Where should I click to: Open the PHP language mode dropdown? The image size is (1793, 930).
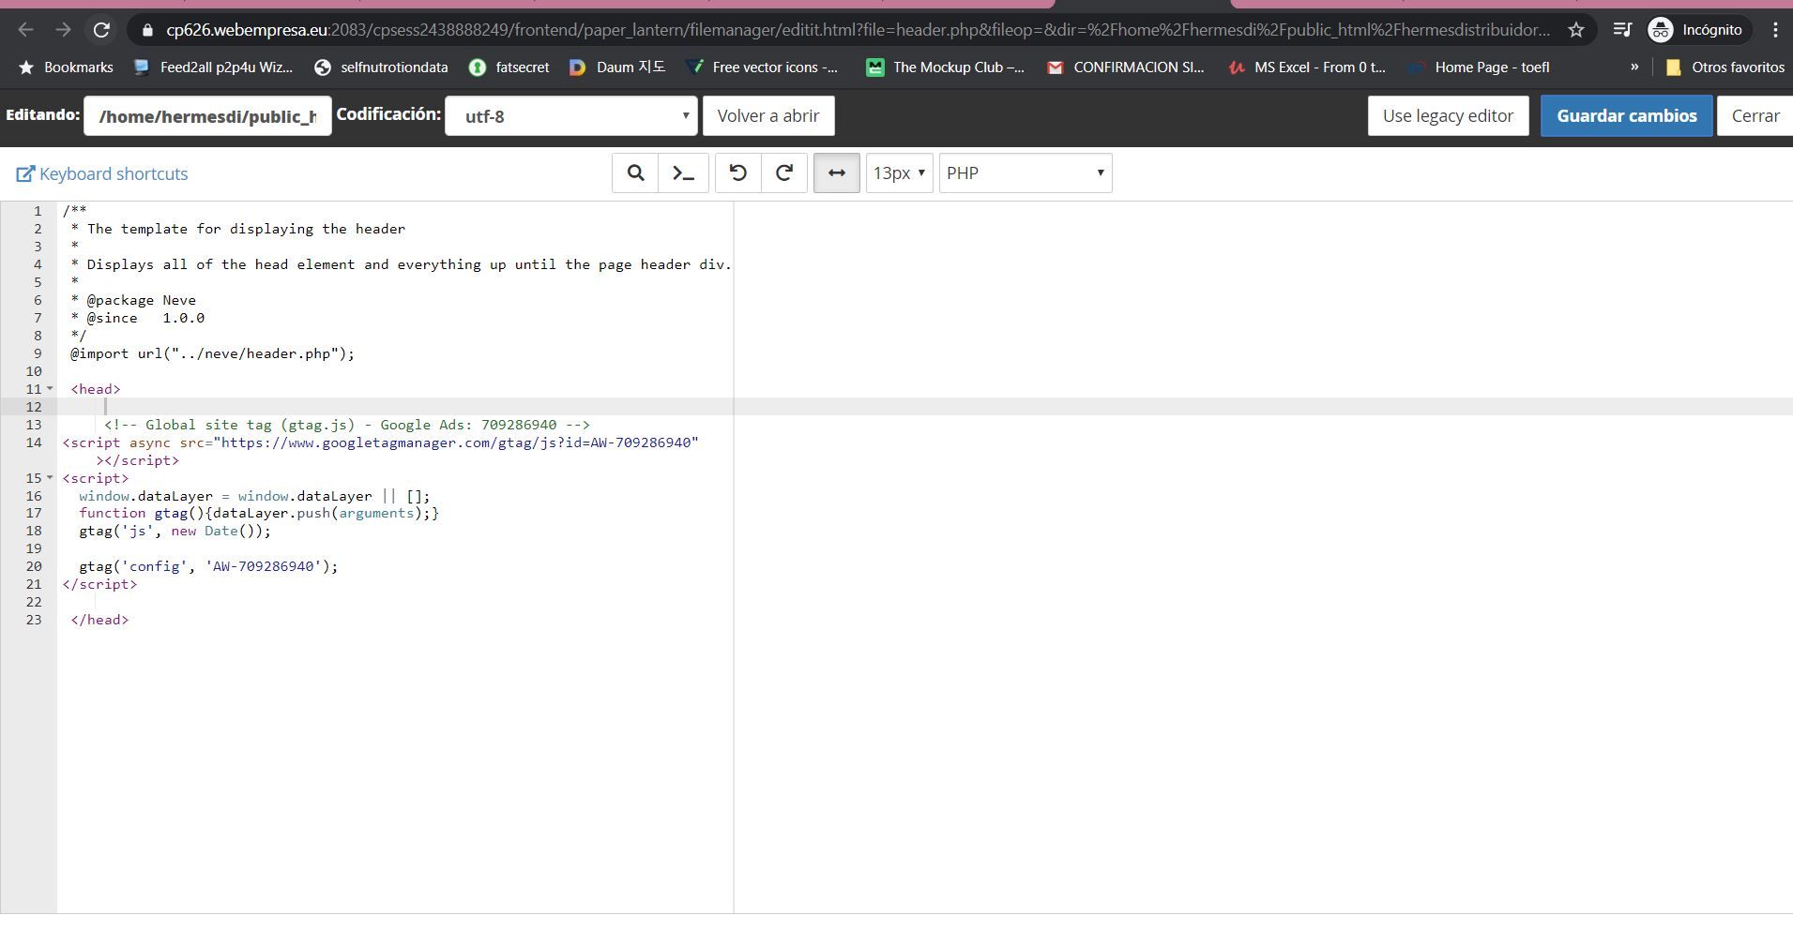(x=1026, y=173)
